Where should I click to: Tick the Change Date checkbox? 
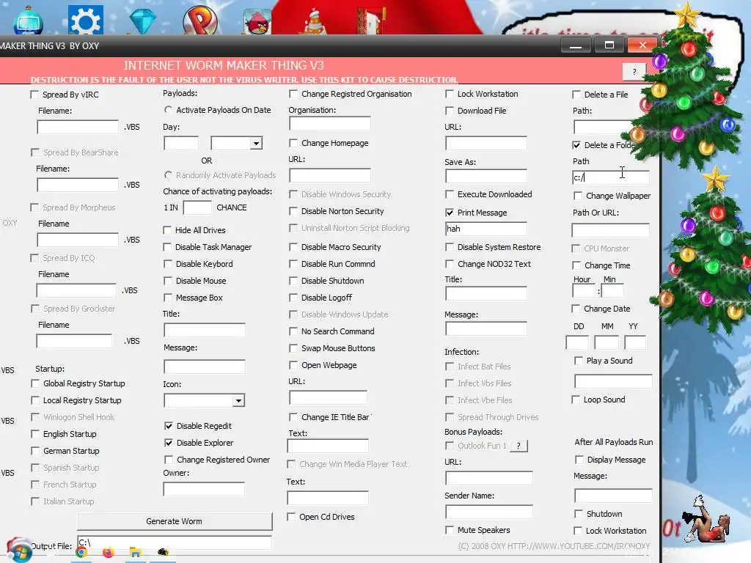coord(576,309)
